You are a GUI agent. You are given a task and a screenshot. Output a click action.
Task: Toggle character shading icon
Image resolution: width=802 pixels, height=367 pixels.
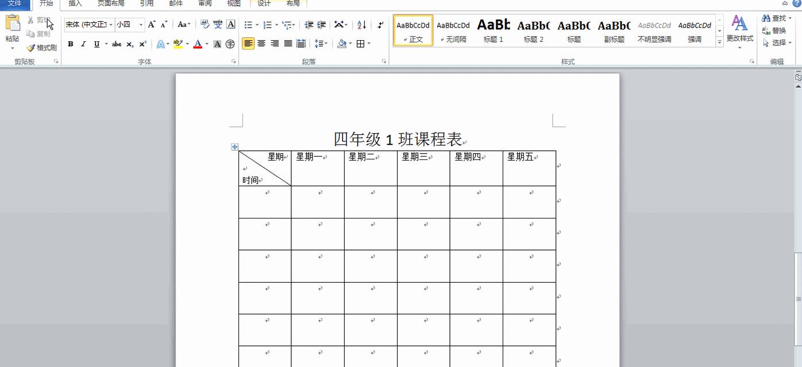pos(217,44)
